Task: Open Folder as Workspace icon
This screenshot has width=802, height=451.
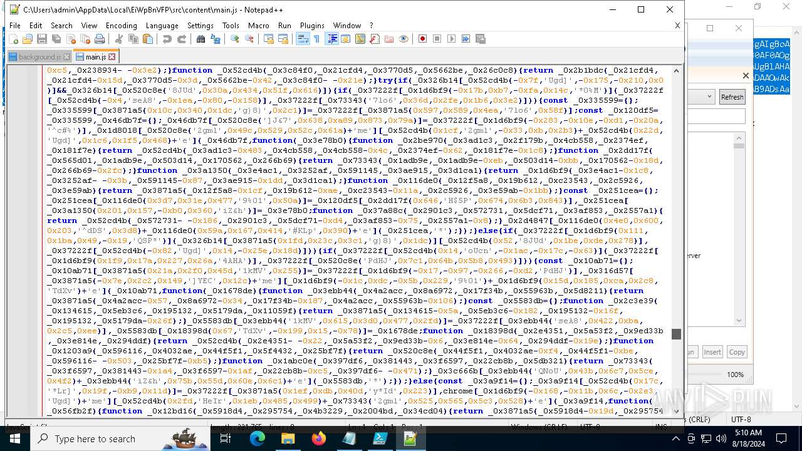Action: point(389,39)
